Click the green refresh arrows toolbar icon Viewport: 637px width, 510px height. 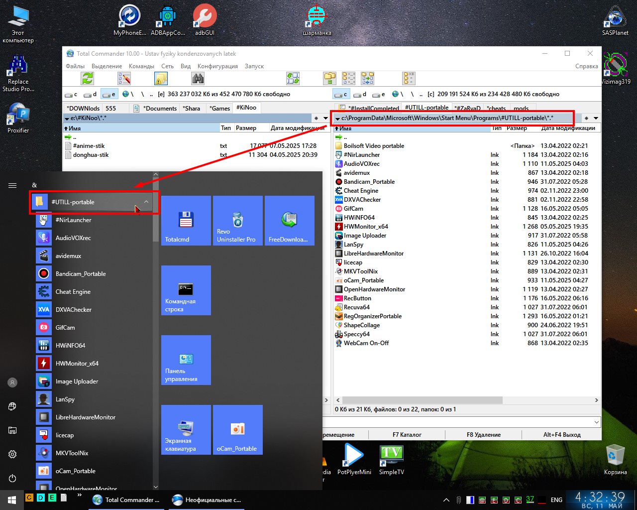pos(88,78)
